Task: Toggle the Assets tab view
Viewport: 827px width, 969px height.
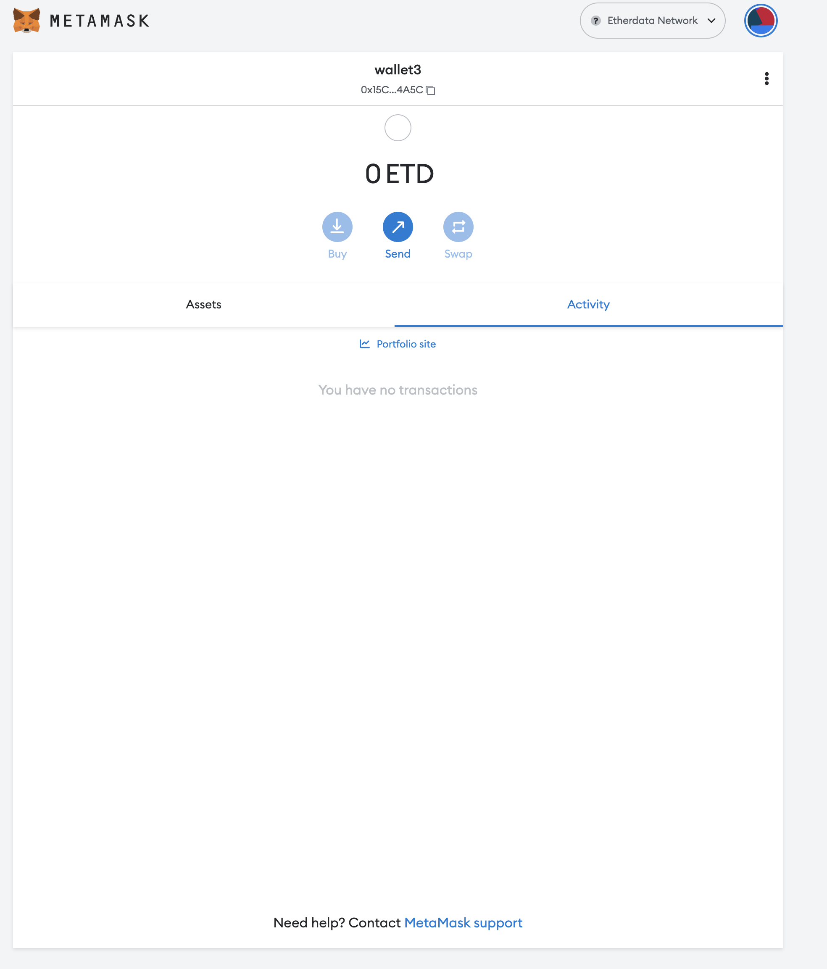Action: pos(204,304)
